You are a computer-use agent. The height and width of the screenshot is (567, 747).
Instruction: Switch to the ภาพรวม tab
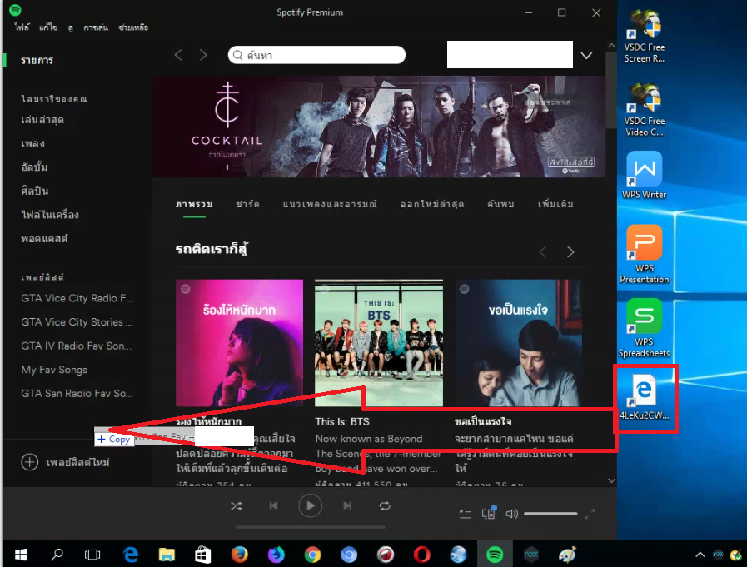pos(194,205)
